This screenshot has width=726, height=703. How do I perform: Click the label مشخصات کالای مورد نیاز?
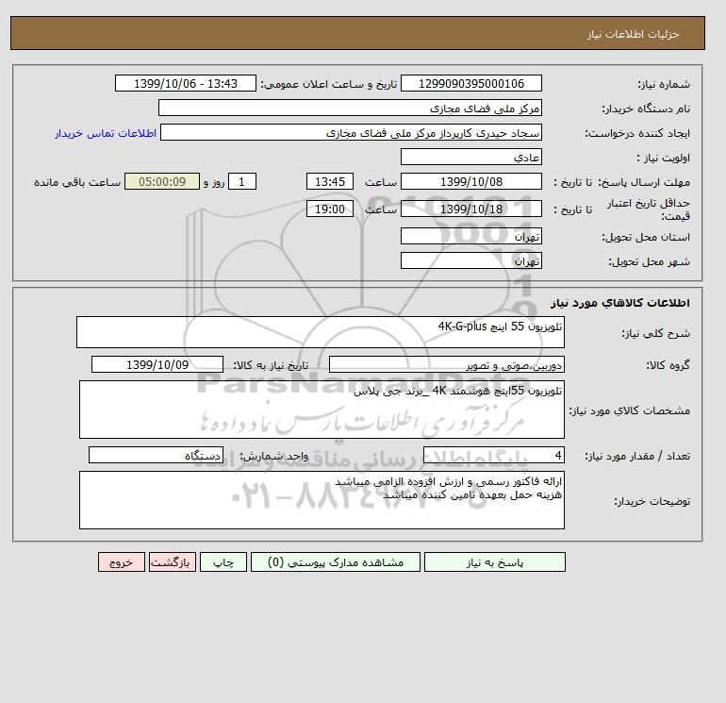(630, 410)
